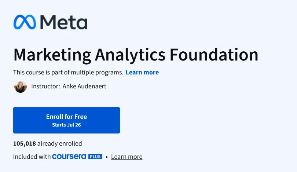Click the word 'Analytics' in the course title
Screen dimensions: 297x172
130,55
